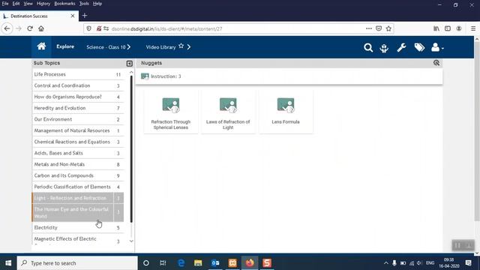Open page actions three-dot menu in address bar
480x270 pixels.
coord(368,28)
